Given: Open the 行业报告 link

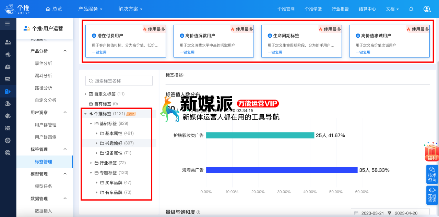Looking at the screenshot, I should tap(340, 9).
